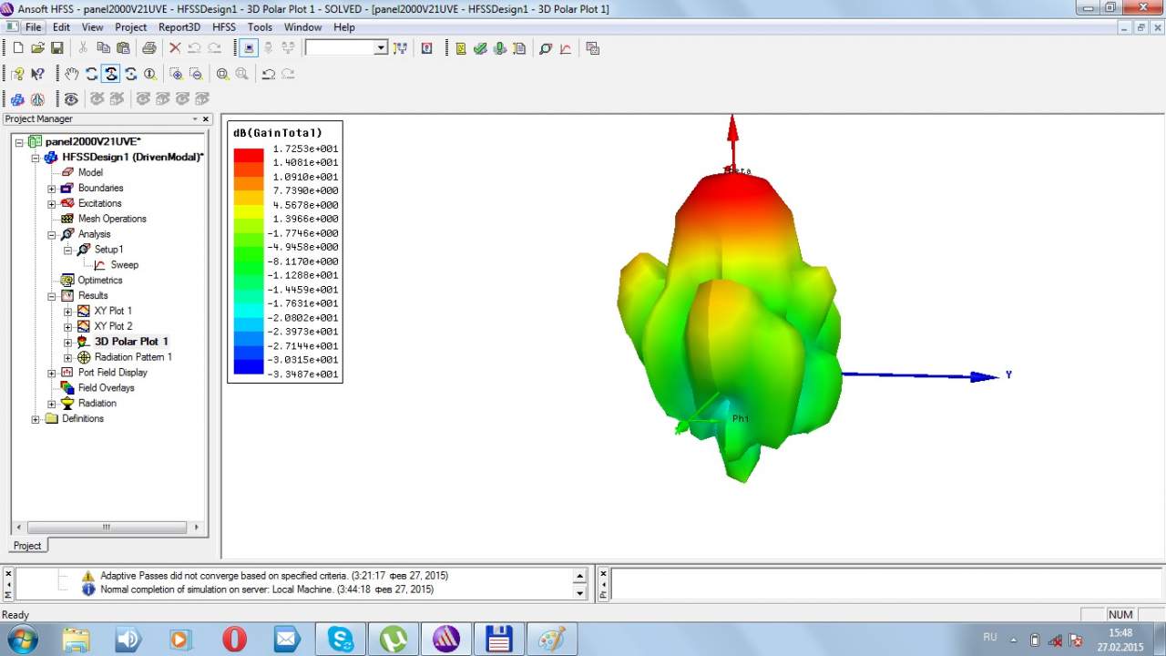
Task: Collapse the Analysis tree node
Action: point(52,235)
